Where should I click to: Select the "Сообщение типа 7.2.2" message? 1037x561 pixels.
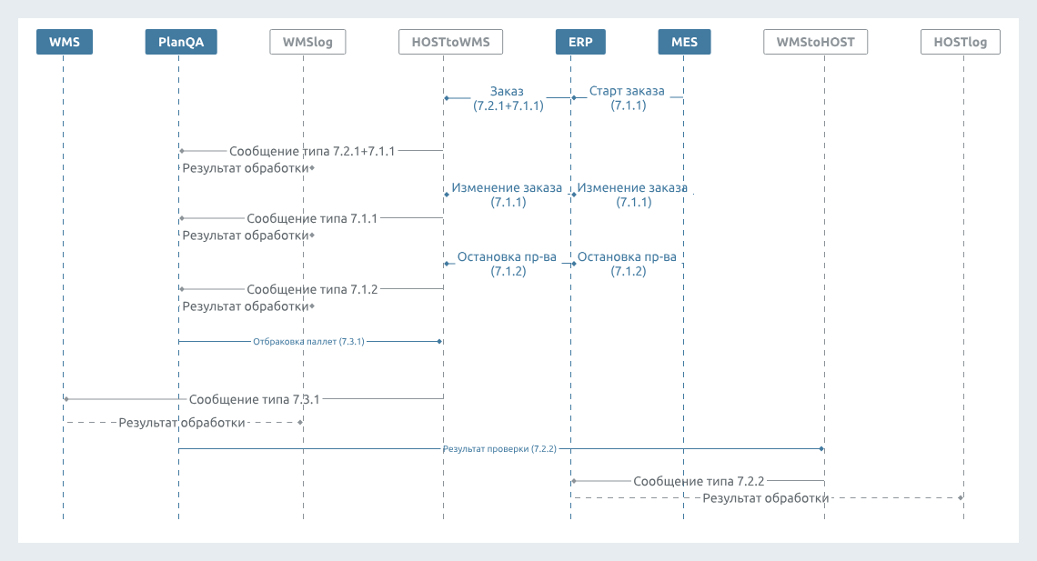pos(699,481)
